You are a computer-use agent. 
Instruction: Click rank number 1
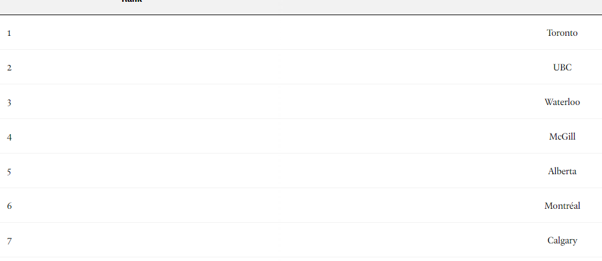point(9,33)
